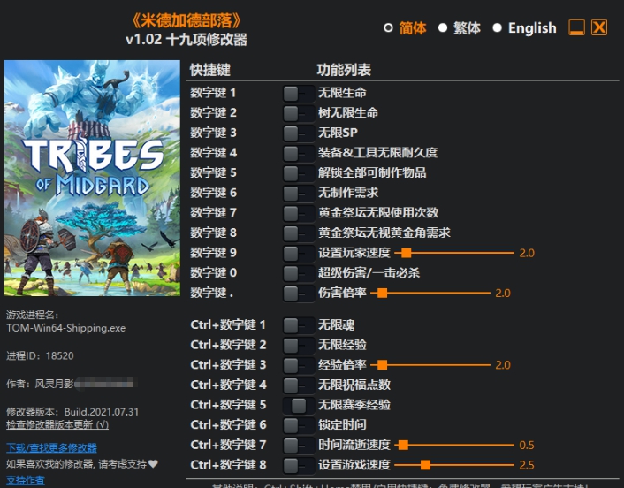
Task: Enable 锁定时间 toggle
Action: point(299,425)
